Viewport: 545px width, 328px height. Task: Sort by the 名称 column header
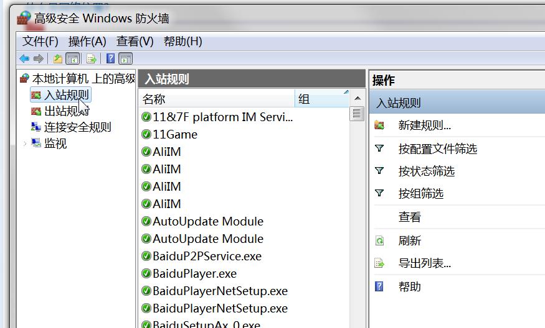(217, 99)
